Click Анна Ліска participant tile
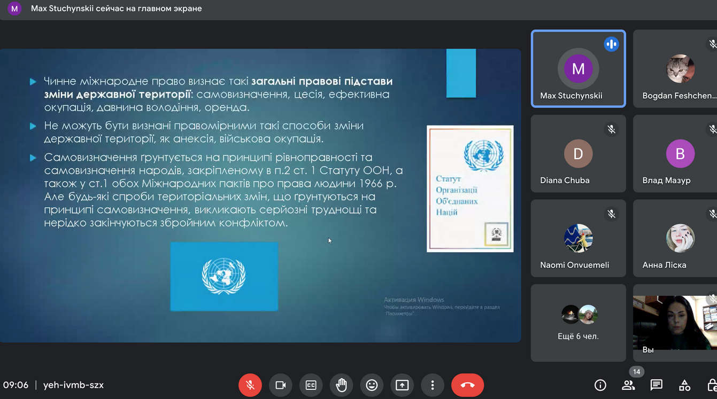The image size is (717, 399). (675, 238)
